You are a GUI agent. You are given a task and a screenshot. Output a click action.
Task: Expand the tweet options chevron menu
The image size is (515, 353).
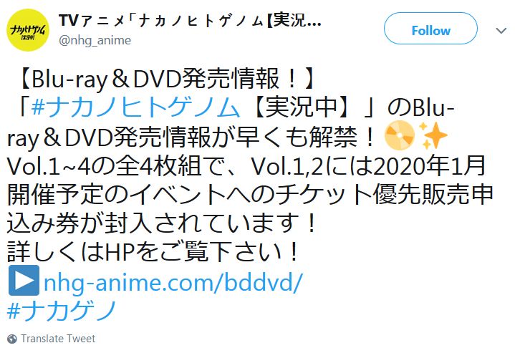click(501, 31)
